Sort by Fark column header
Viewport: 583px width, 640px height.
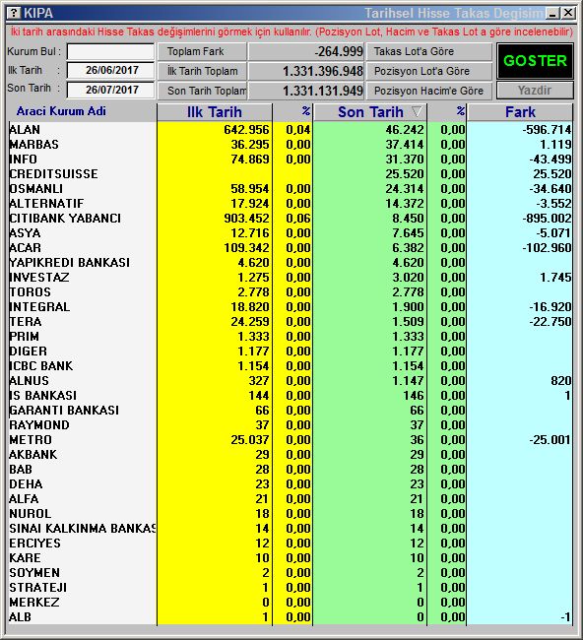[520, 112]
